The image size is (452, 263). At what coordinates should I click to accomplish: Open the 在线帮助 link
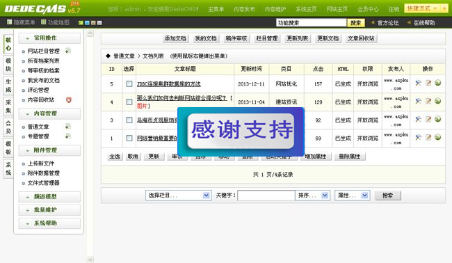tap(424, 23)
